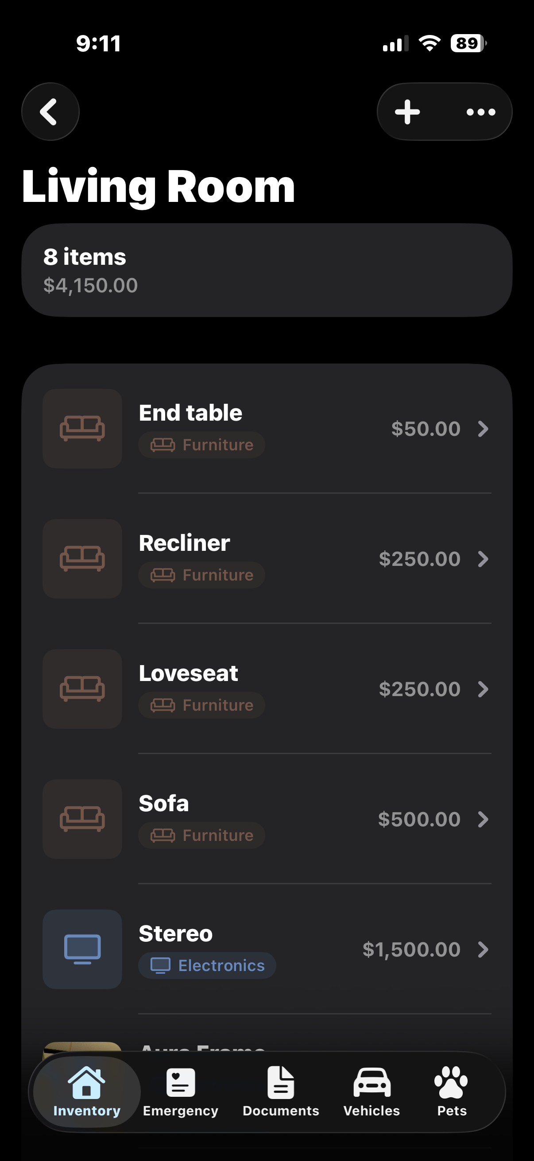Switch to the Emergency tab
Image resolution: width=534 pixels, height=1161 pixels.
point(181,1091)
